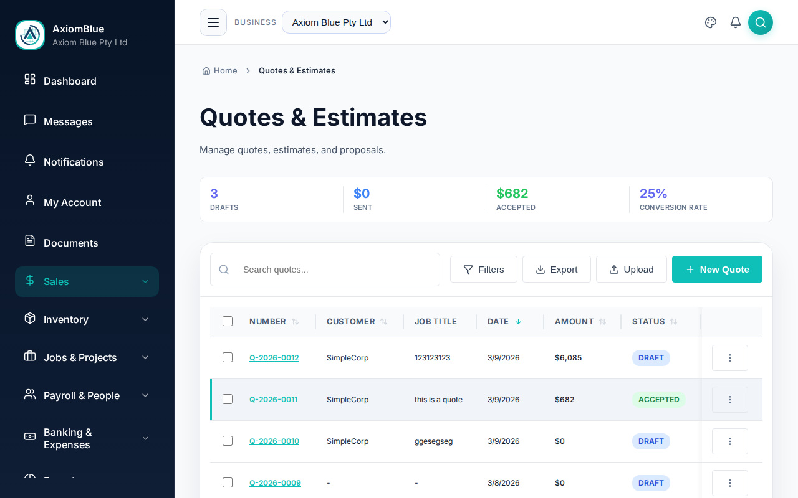Open the Business selector dropdown
Screen dimensions: 798x498
336,22
